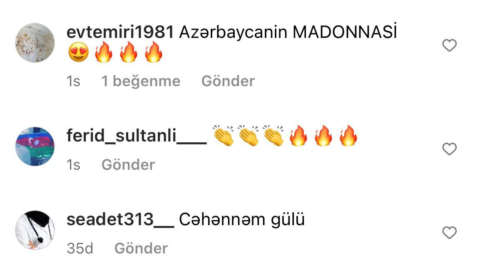Select the Cəhənnəm gülü comment text

click(x=242, y=220)
